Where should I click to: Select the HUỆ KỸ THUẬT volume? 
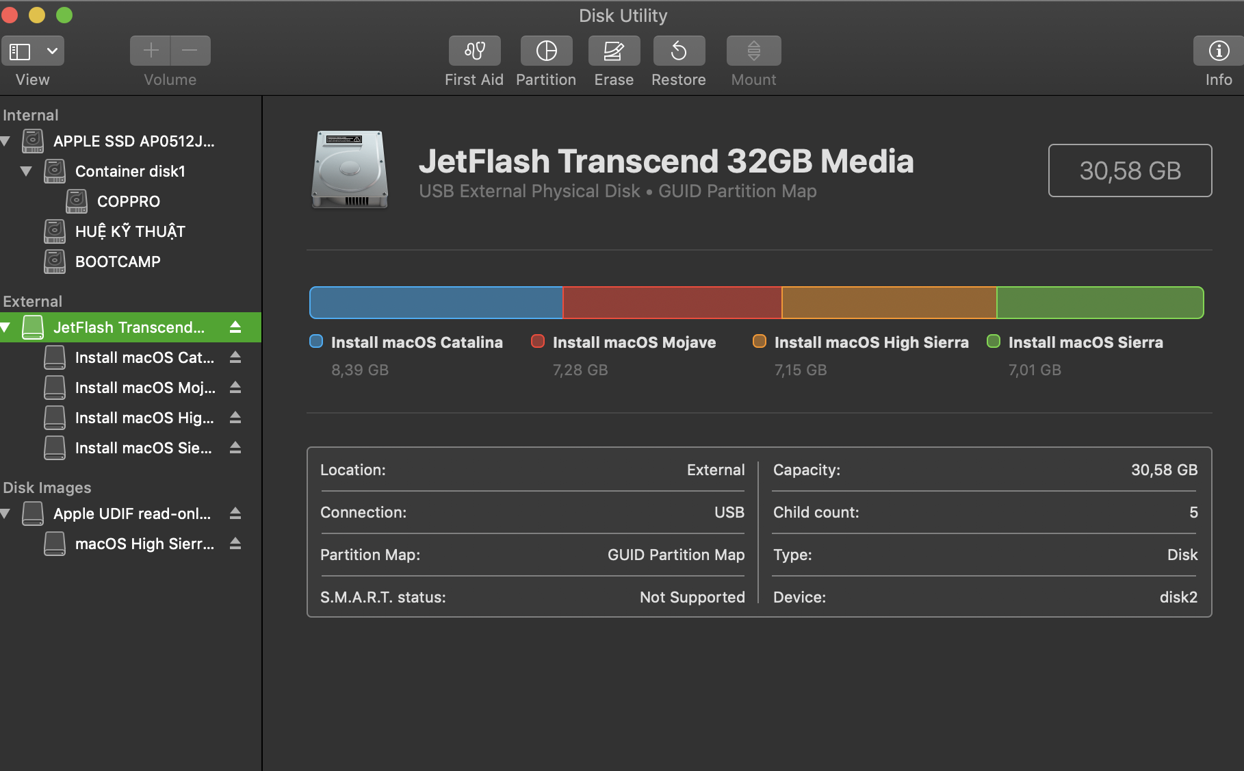pos(131,231)
